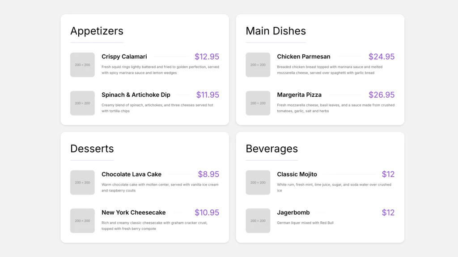Select the Chocolate Lava Cake thumbnail
The image size is (458, 257).
point(82,182)
